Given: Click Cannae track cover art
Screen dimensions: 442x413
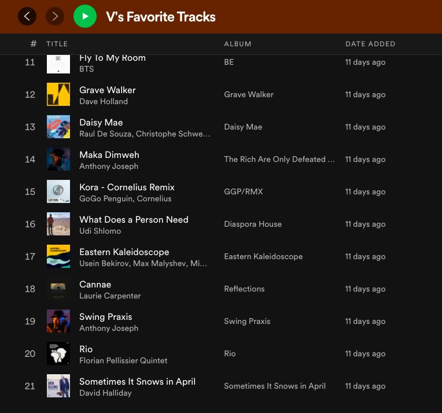Looking at the screenshot, I should (x=58, y=289).
